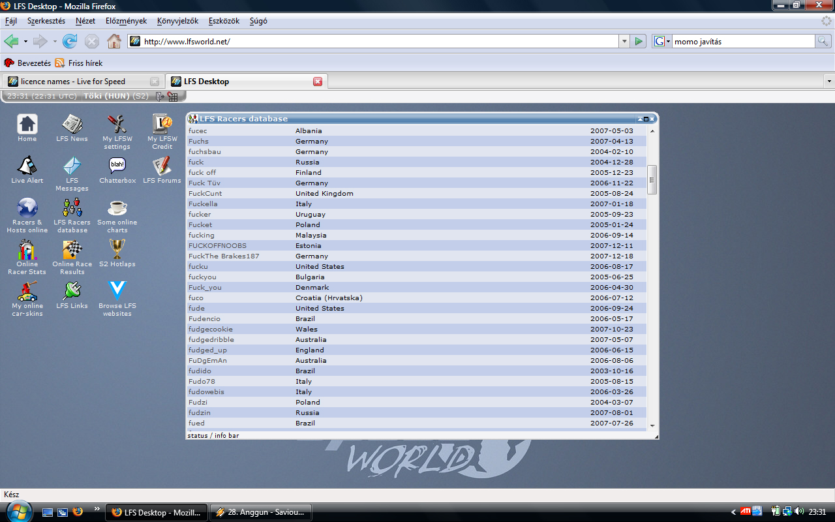Go to the Firefox home page

click(114, 41)
